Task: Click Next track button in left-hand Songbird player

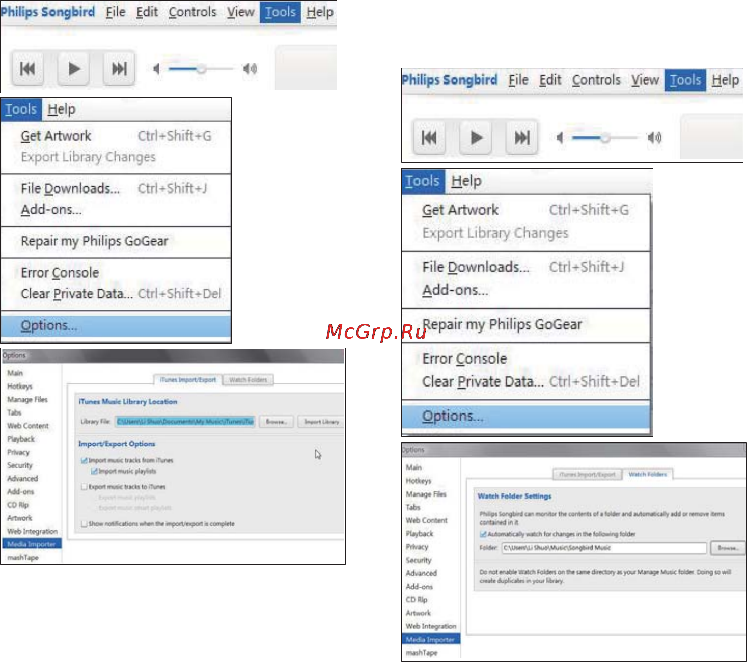Action: pos(119,68)
